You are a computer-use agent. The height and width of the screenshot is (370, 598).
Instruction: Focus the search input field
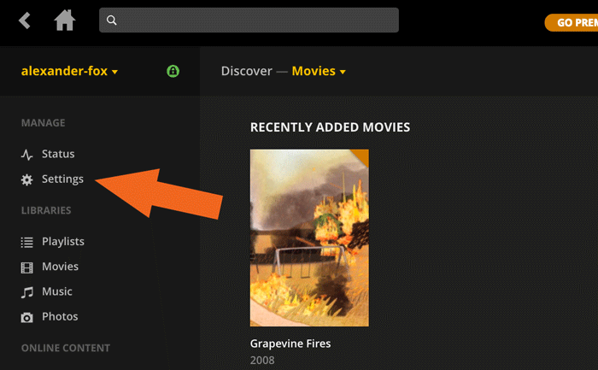click(x=256, y=21)
